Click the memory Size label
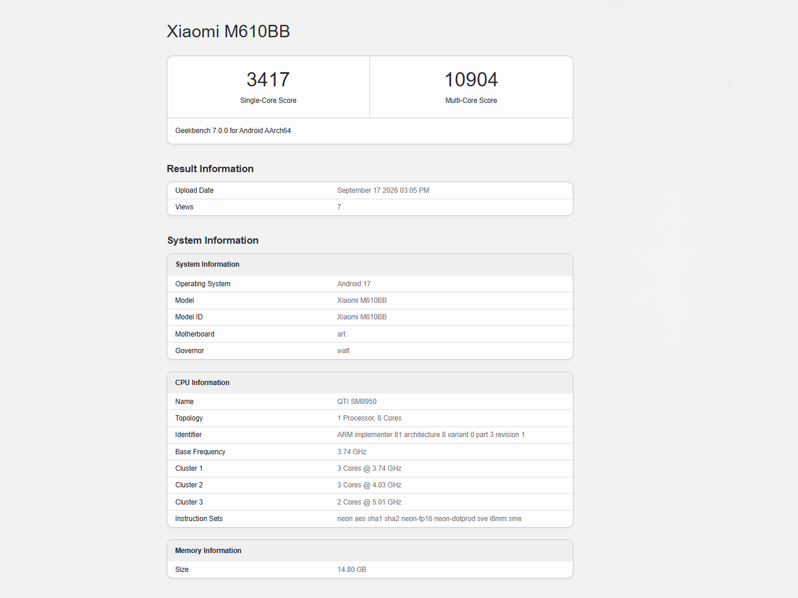798x598 pixels. [182, 570]
